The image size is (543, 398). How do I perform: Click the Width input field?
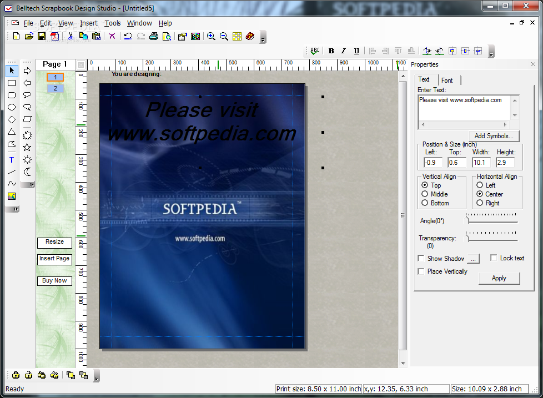(481, 162)
